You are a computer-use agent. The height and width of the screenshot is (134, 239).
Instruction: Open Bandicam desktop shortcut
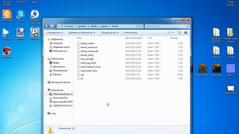(7, 52)
